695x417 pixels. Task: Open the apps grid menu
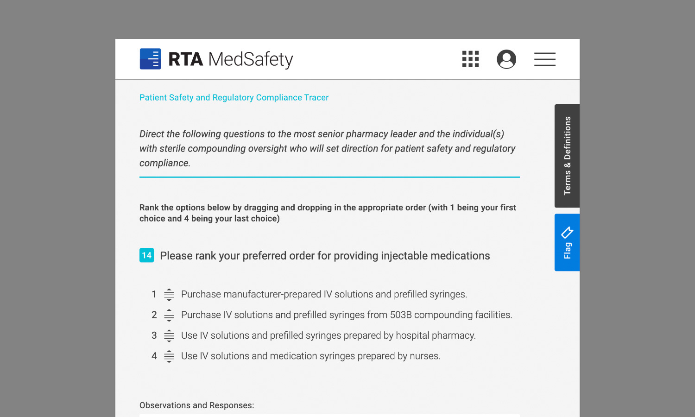470,59
